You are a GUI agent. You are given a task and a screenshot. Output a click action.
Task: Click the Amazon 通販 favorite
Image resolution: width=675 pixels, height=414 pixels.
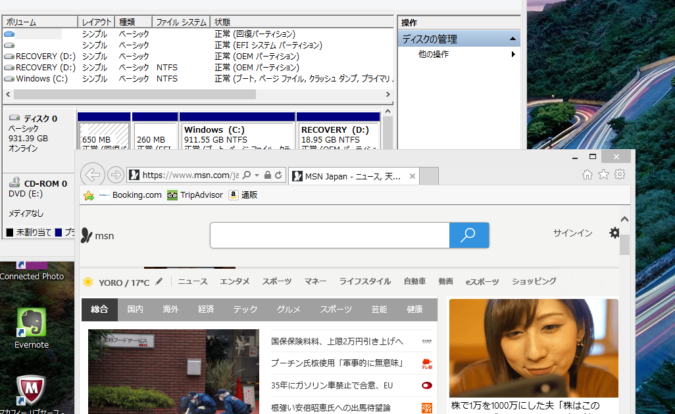click(243, 195)
